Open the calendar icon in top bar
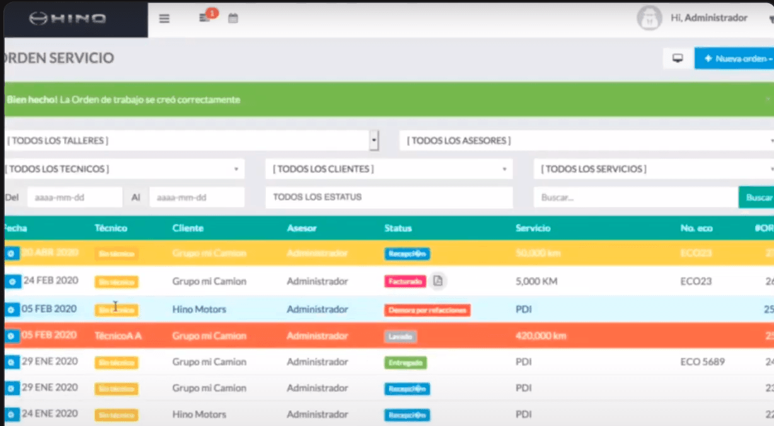The width and height of the screenshot is (774, 426). point(233,19)
